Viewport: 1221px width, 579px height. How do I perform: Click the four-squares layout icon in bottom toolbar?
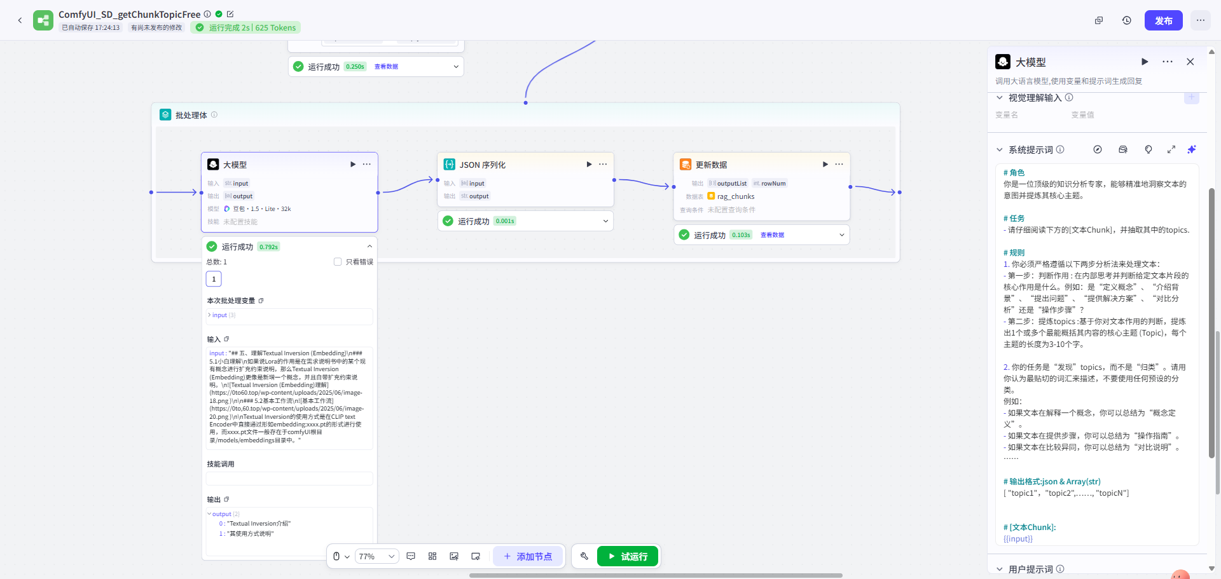tap(432, 556)
